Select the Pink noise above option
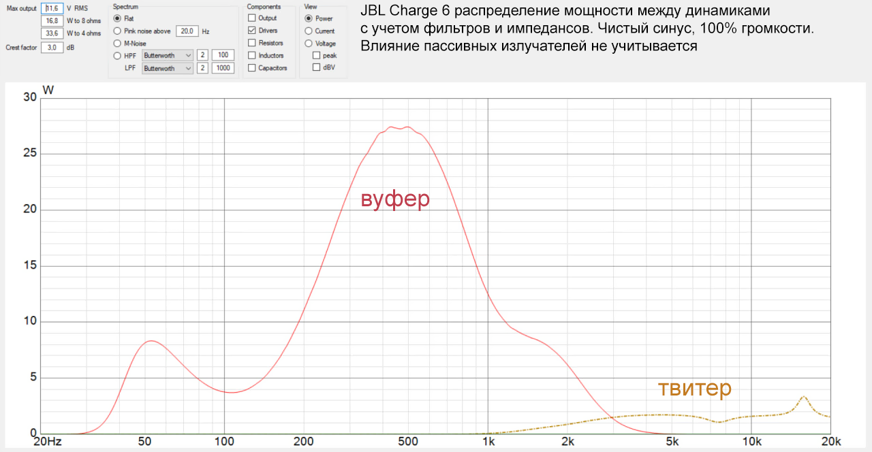Screen dimensions: 872x452 coord(117,31)
